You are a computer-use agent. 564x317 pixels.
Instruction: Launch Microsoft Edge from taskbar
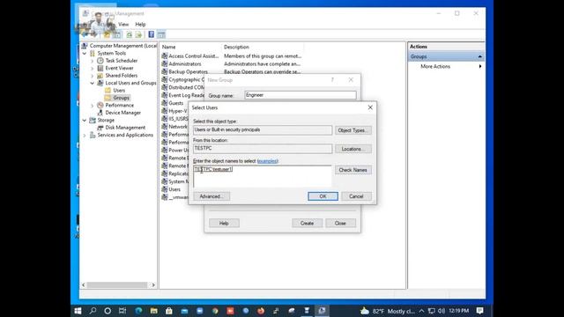pyautogui.click(x=138, y=311)
